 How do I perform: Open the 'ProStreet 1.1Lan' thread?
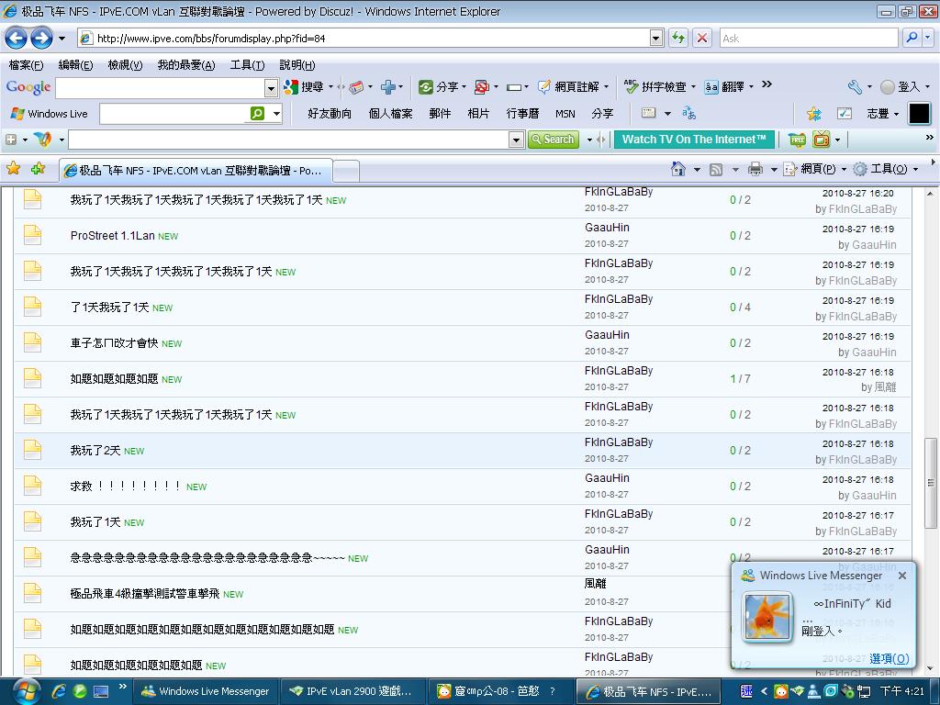[112, 236]
